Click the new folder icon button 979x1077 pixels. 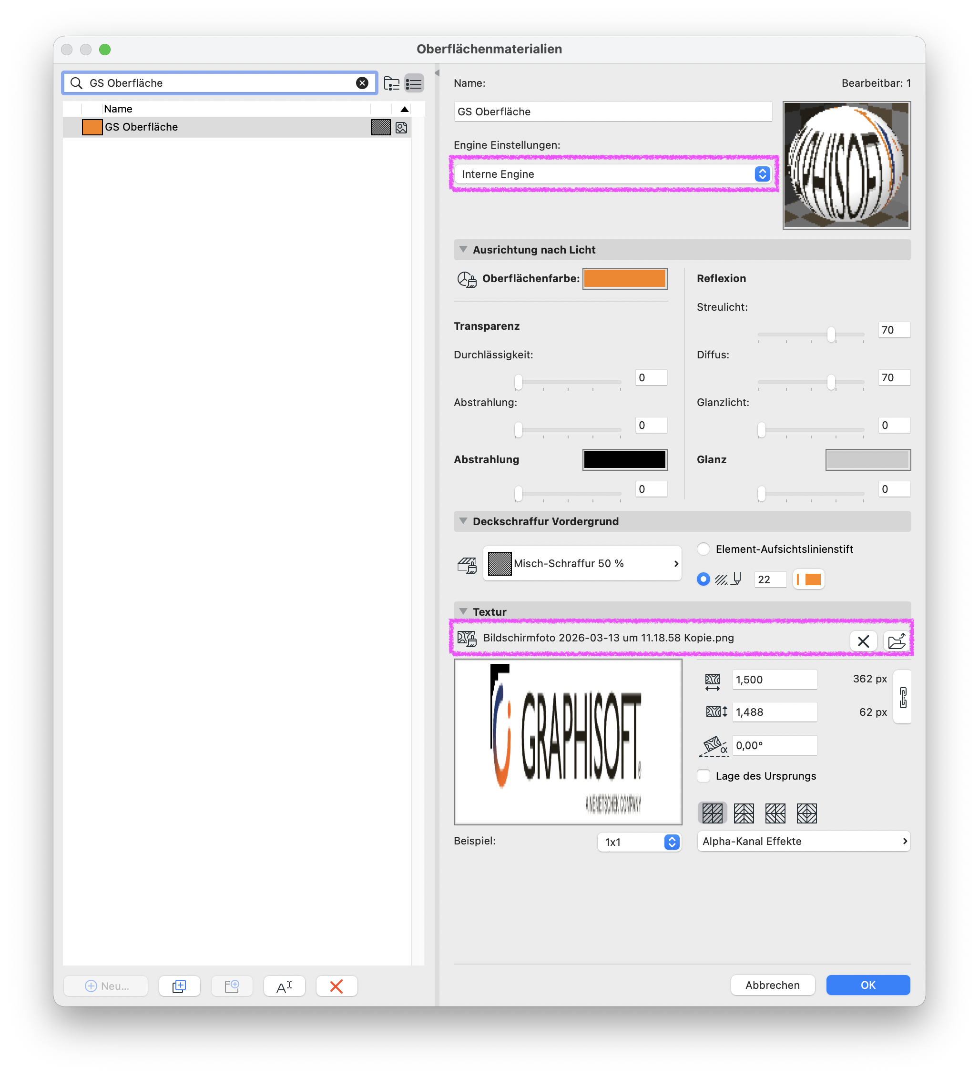232,986
